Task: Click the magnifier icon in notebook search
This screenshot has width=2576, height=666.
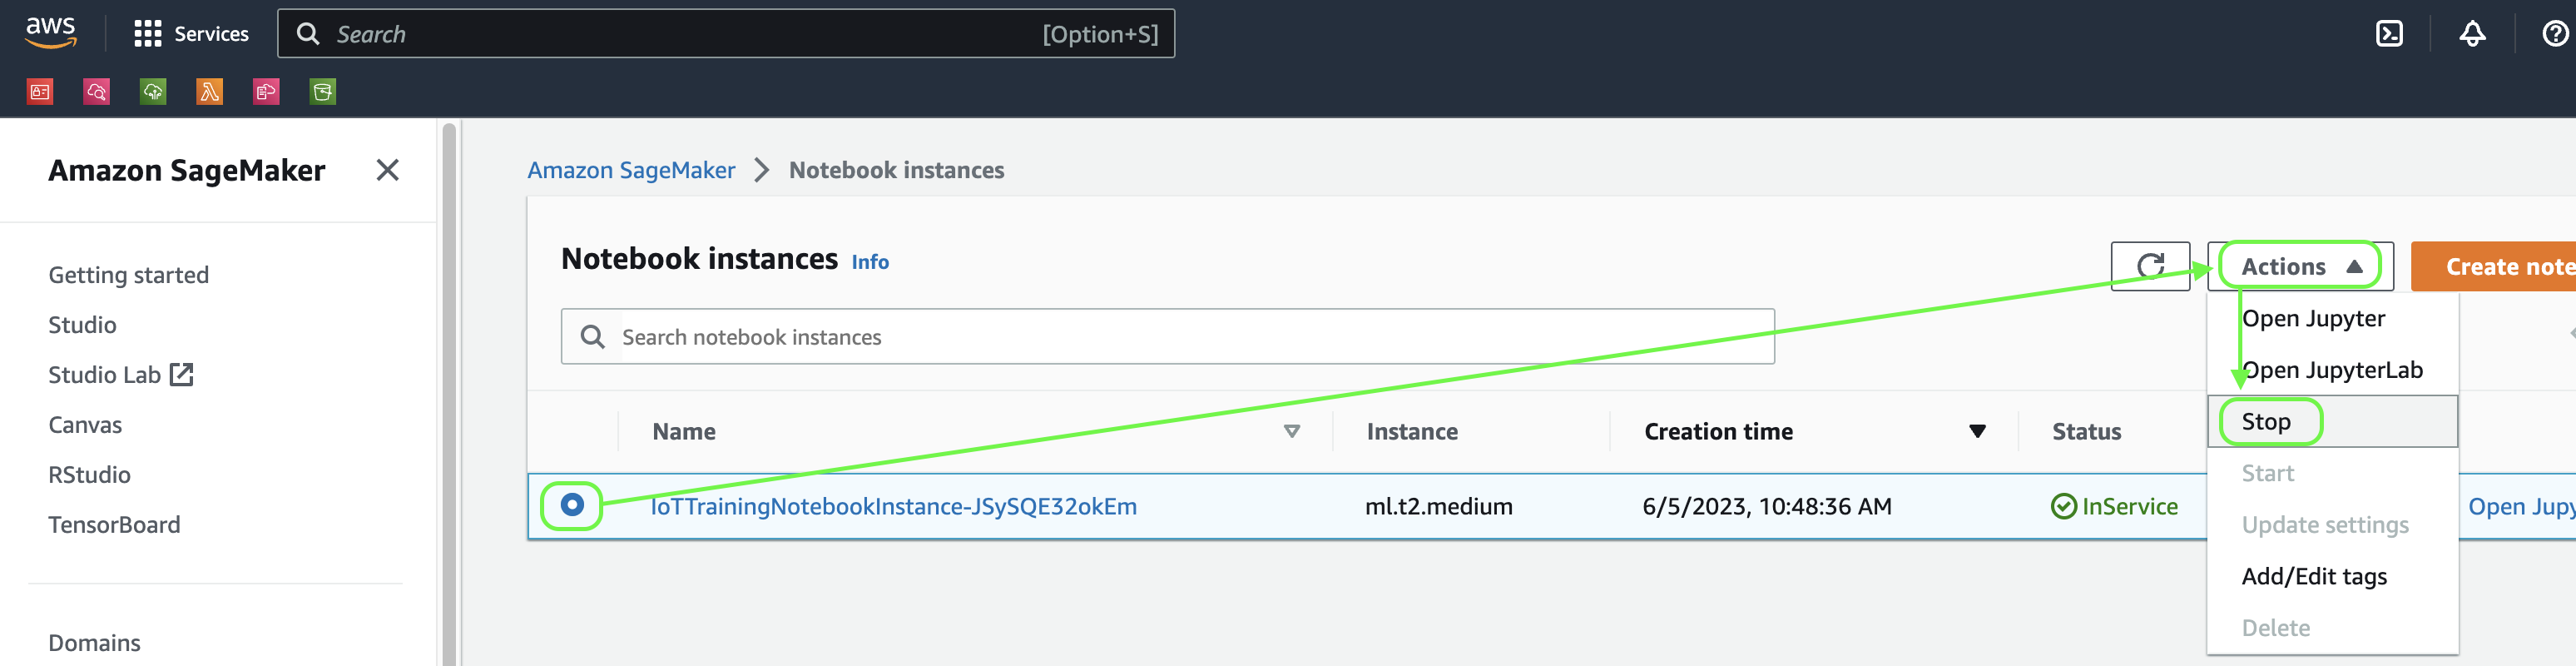Action: [592, 337]
